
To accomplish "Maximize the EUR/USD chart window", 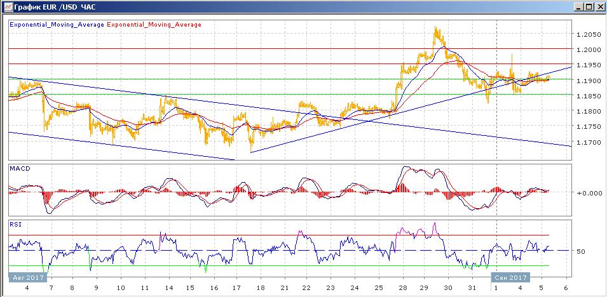I will pyautogui.click(x=589, y=6).
